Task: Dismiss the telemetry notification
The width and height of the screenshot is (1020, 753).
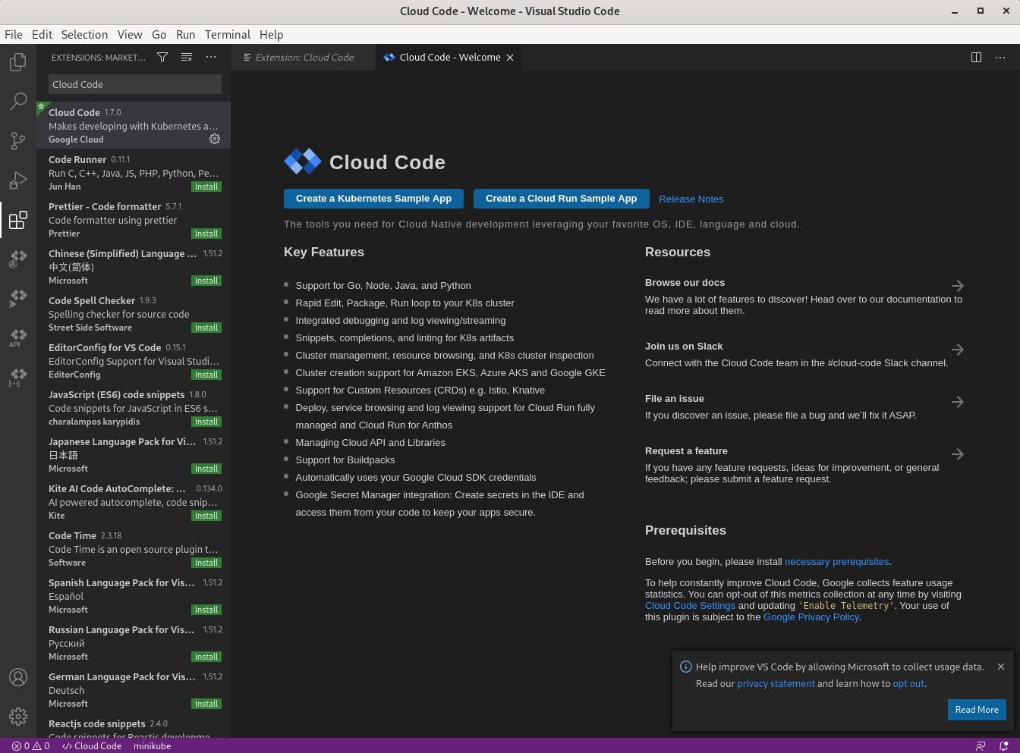Action: pyautogui.click(x=1001, y=667)
